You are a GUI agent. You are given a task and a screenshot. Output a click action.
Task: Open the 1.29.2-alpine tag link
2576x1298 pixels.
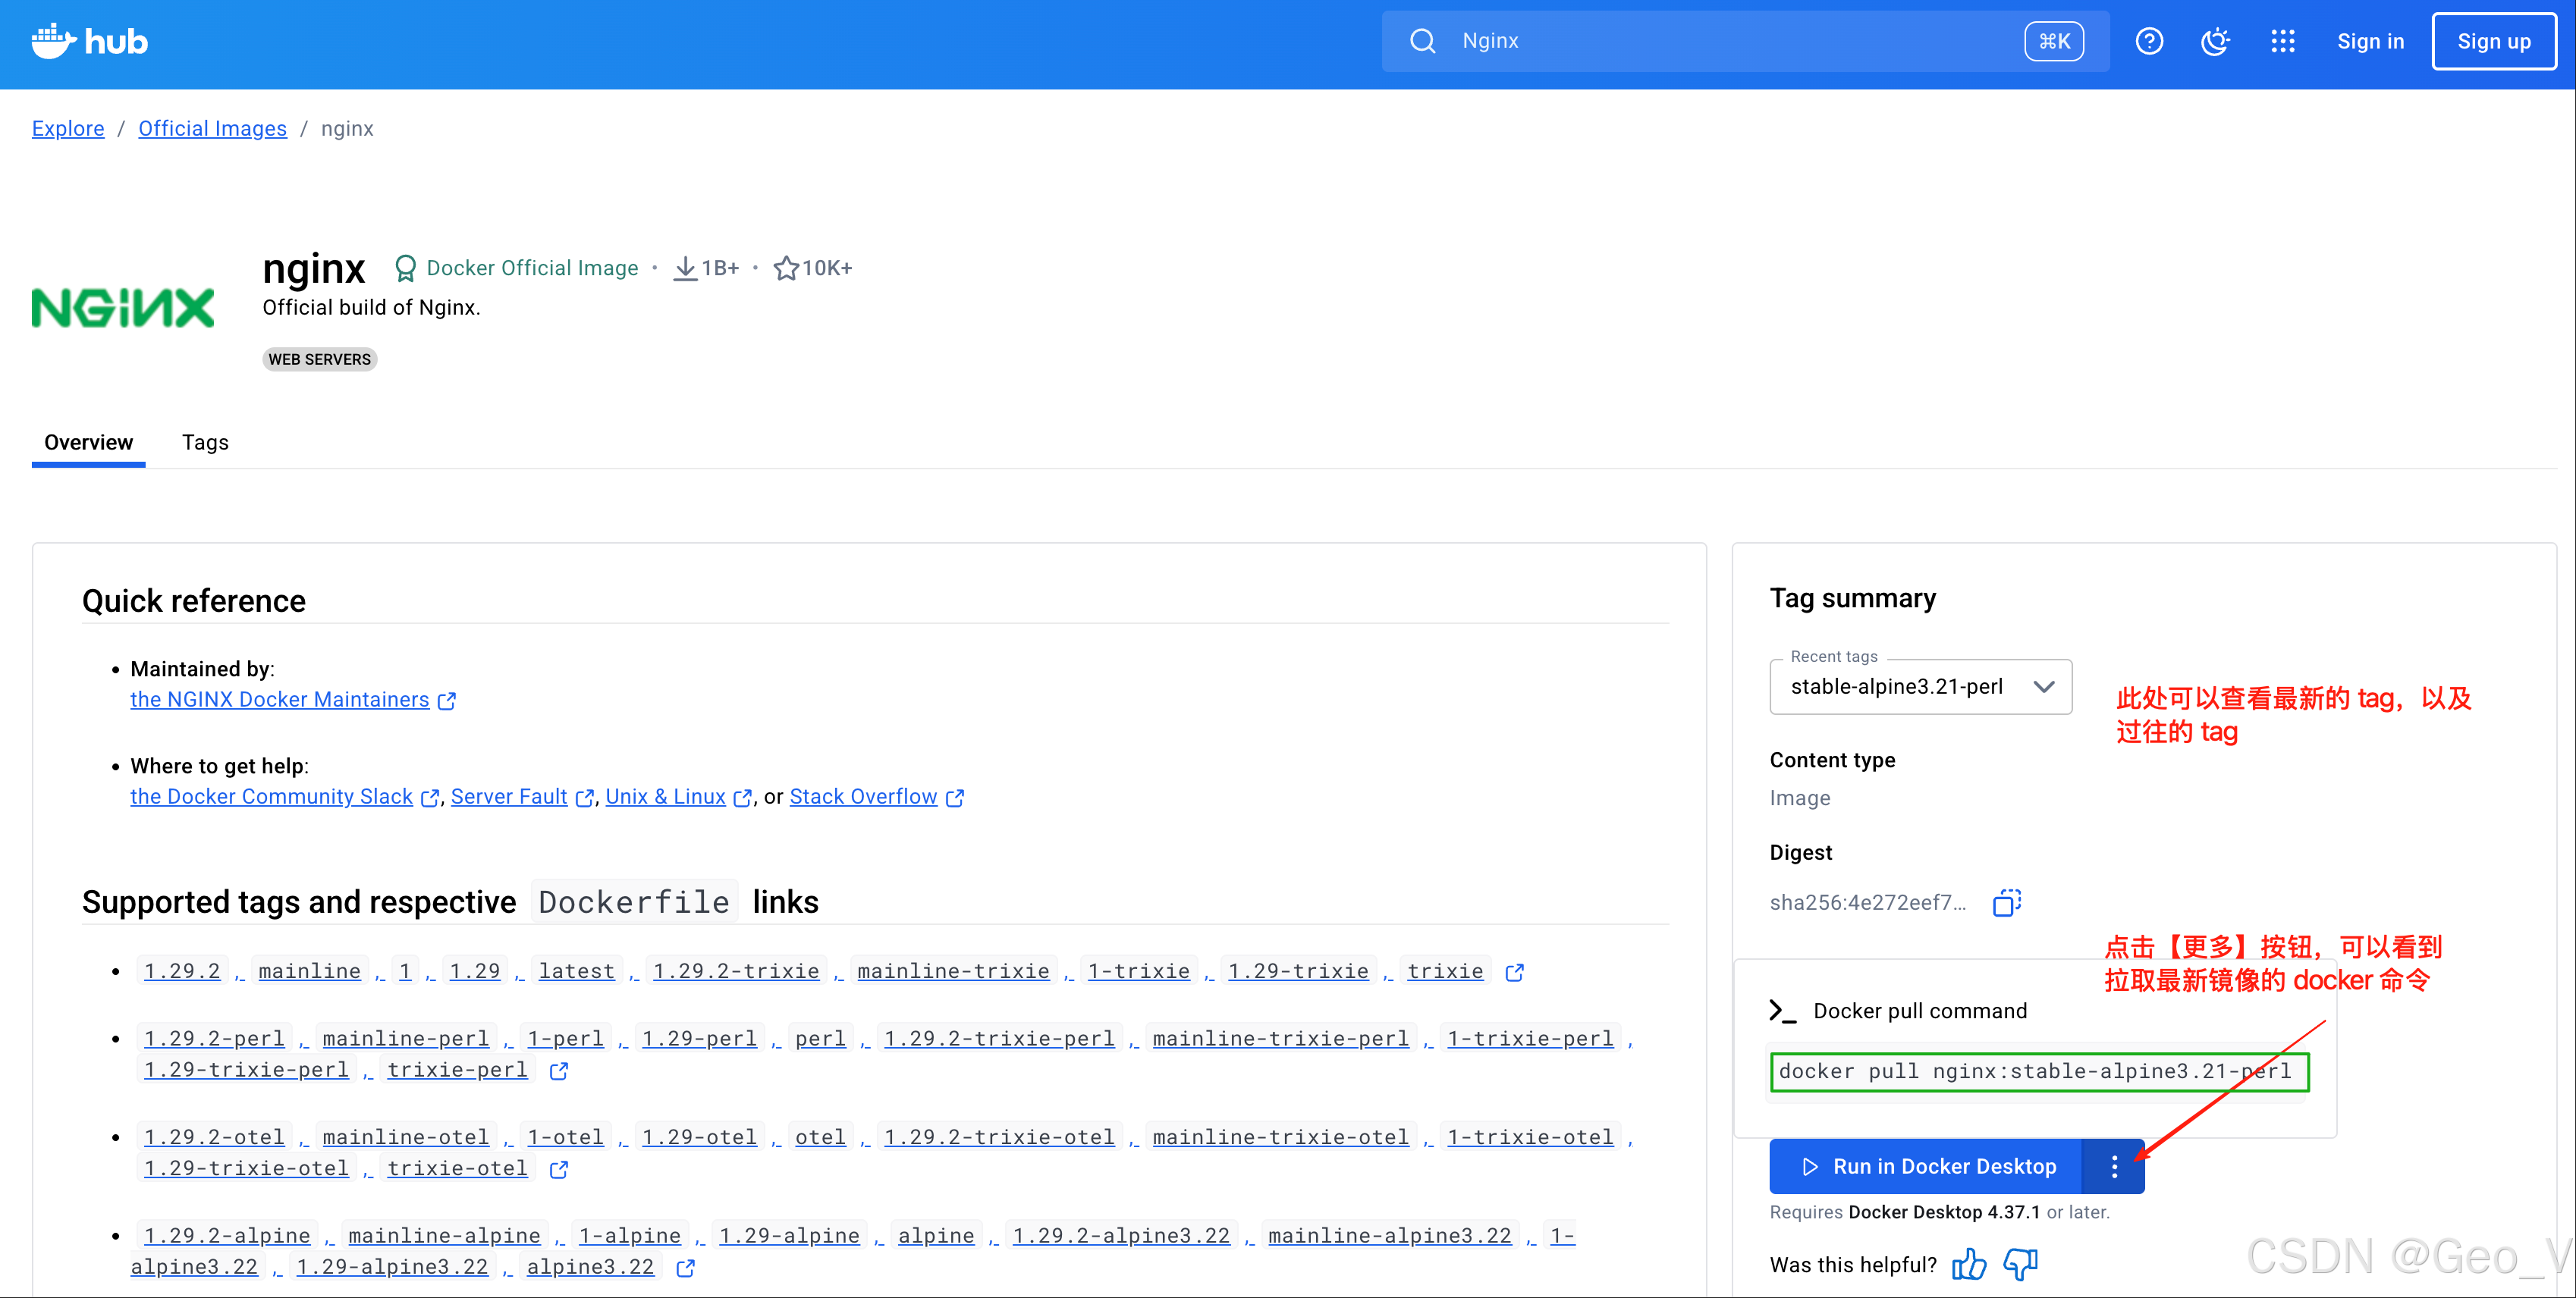coord(227,1236)
